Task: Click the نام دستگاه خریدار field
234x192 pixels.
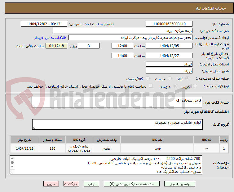Action: (x=123, y=31)
